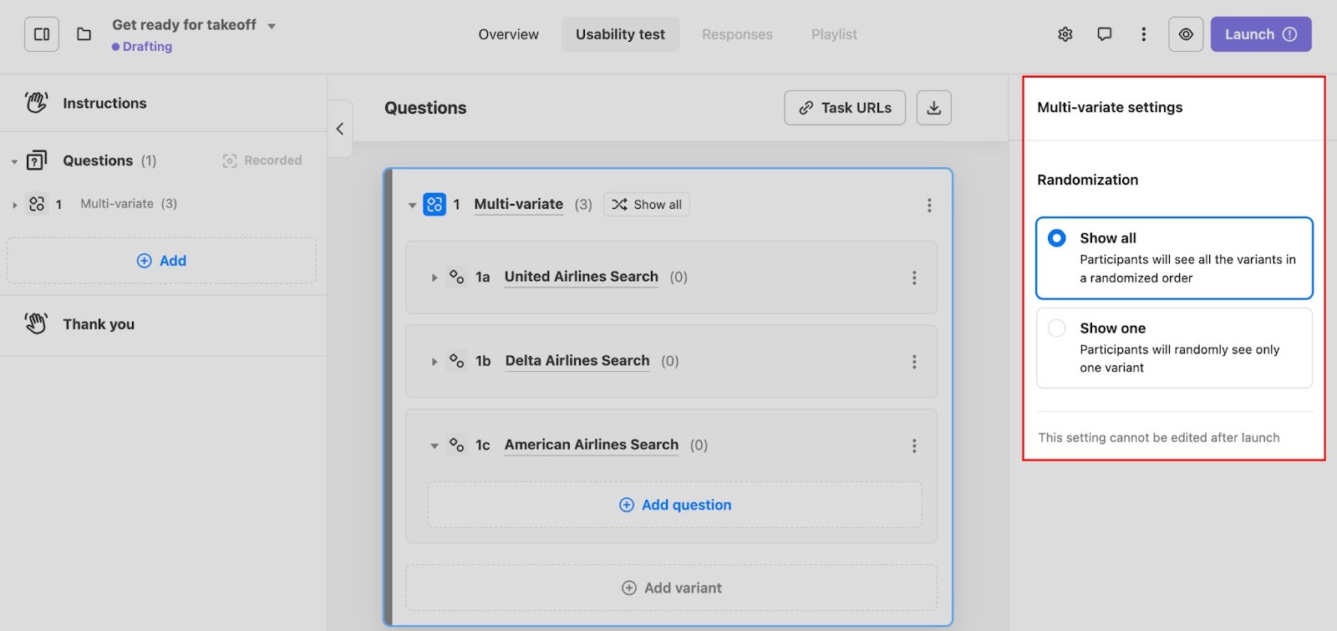1337x631 pixels.
Task: Open United Airlines Search options menu
Action: click(914, 277)
